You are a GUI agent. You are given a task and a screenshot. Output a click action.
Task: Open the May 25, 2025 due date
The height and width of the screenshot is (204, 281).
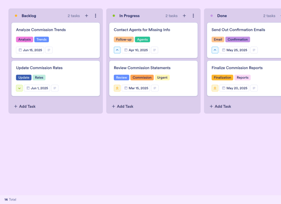pos(234,50)
